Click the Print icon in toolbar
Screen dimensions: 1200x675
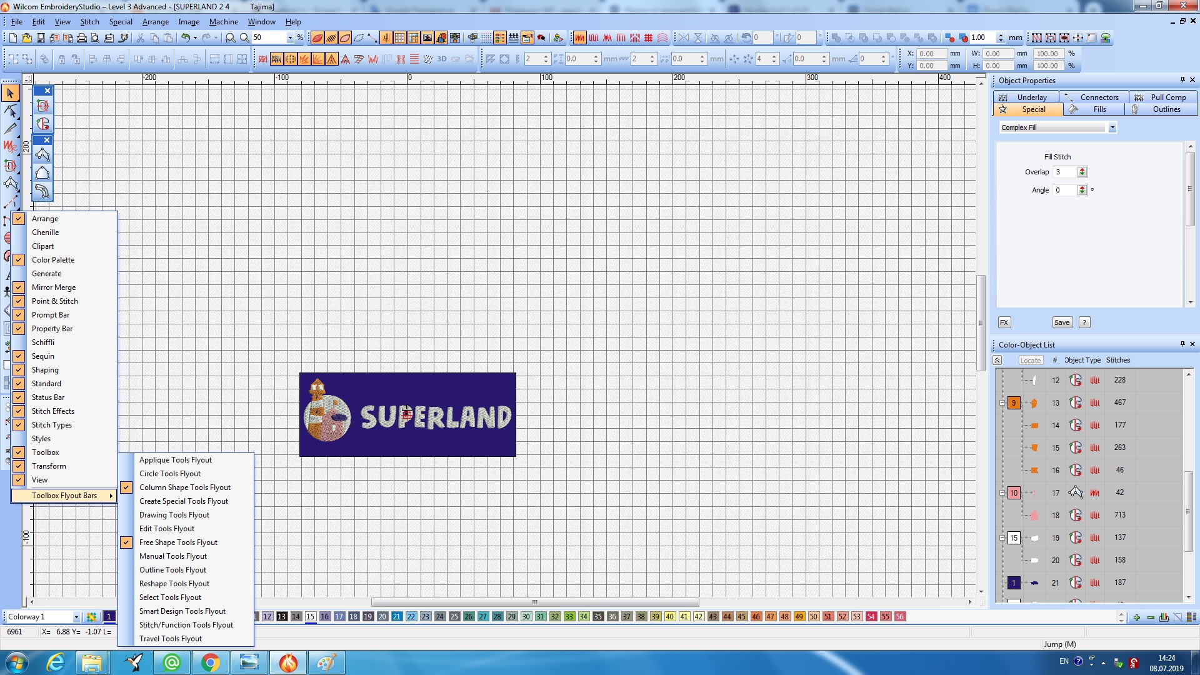82,38
